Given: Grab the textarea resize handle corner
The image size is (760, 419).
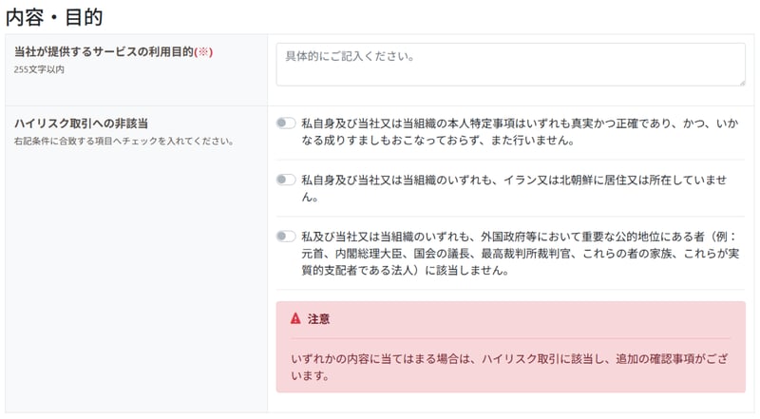Looking at the screenshot, I should 741,83.
